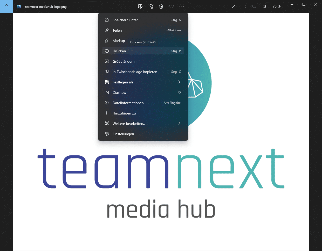Delete the image using the trash icon

(161, 6)
